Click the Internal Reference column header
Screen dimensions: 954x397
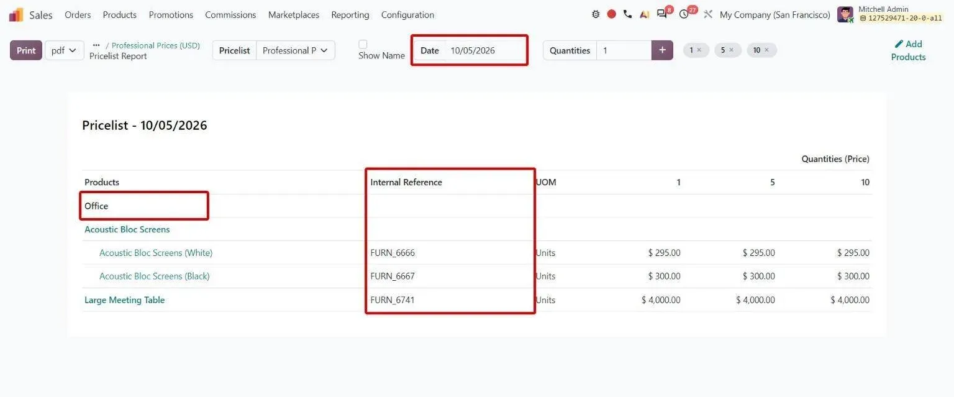coord(406,182)
